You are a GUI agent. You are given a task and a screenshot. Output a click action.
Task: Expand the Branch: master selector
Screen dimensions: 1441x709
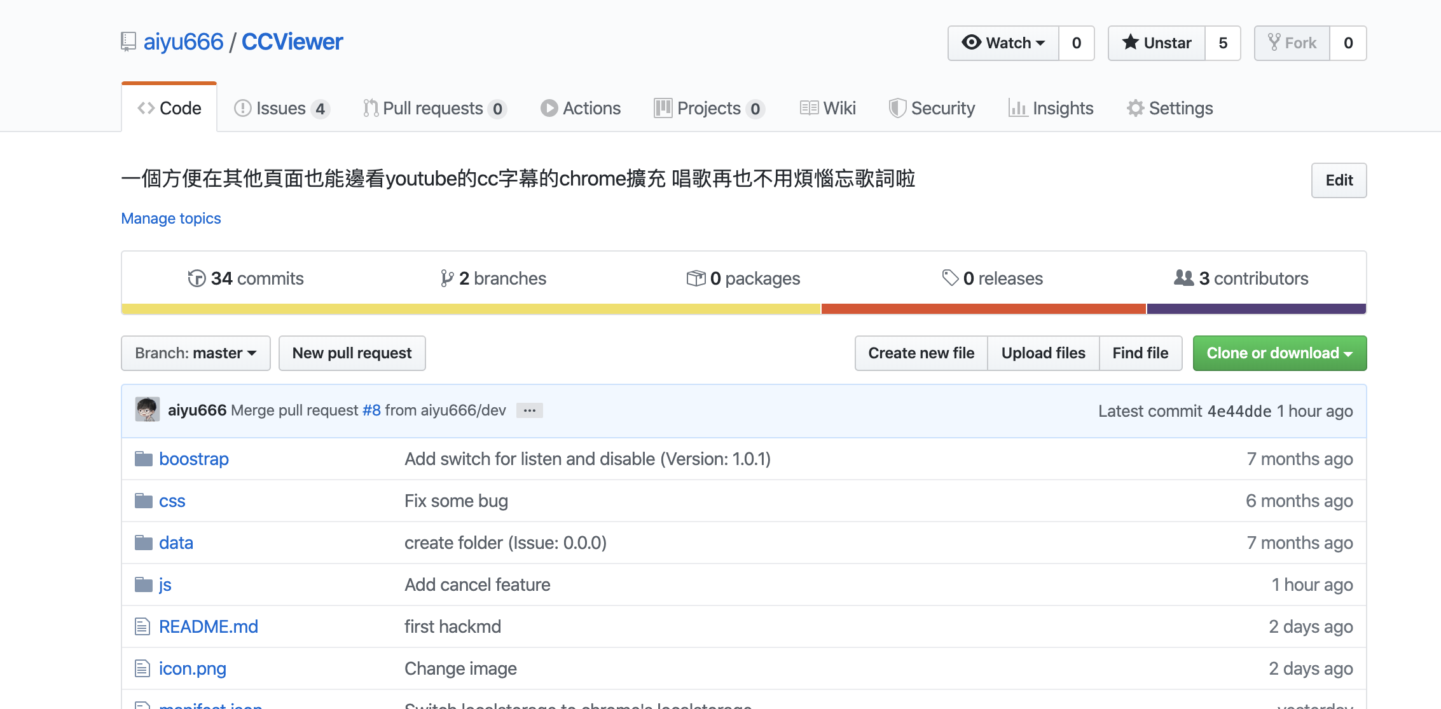[x=195, y=353]
